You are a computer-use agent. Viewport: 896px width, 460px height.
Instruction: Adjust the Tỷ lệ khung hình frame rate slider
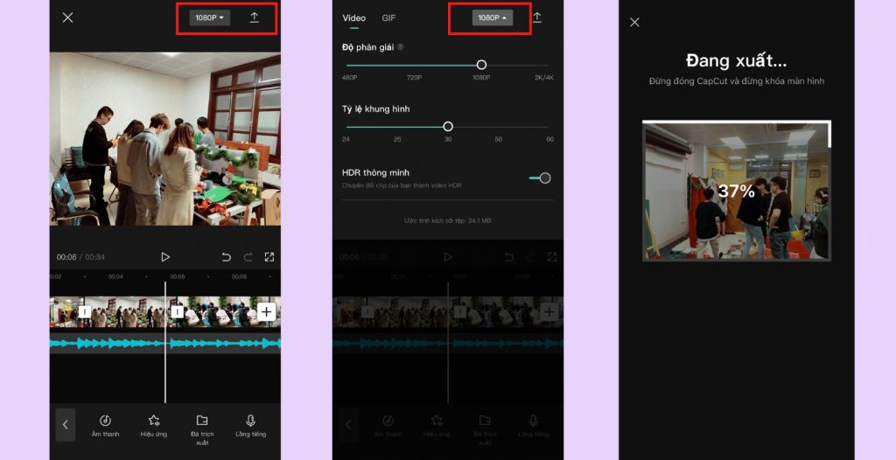pos(448,126)
